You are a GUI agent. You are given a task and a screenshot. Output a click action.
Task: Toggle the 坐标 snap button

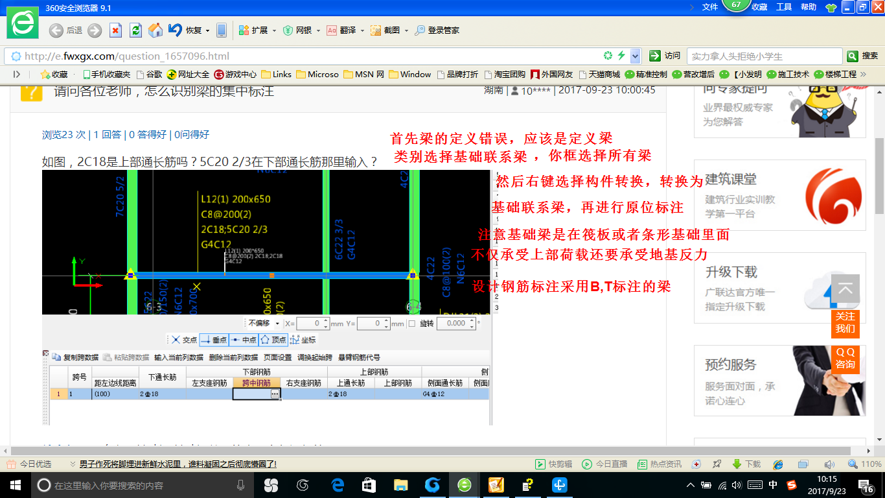coord(303,340)
